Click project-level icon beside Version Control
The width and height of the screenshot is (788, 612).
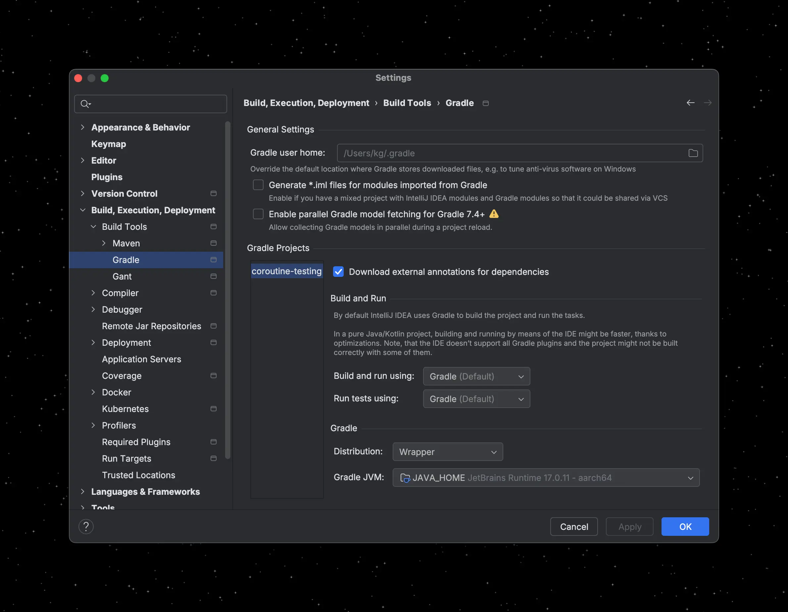213,193
